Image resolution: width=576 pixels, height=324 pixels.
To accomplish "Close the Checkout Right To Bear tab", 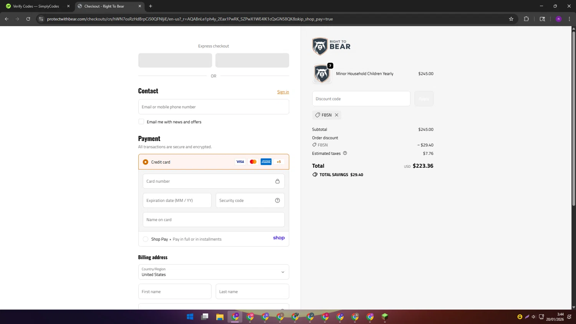I will [x=140, y=6].
